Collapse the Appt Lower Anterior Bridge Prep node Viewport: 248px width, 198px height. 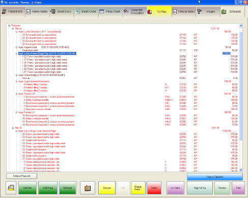pos(16,53)
